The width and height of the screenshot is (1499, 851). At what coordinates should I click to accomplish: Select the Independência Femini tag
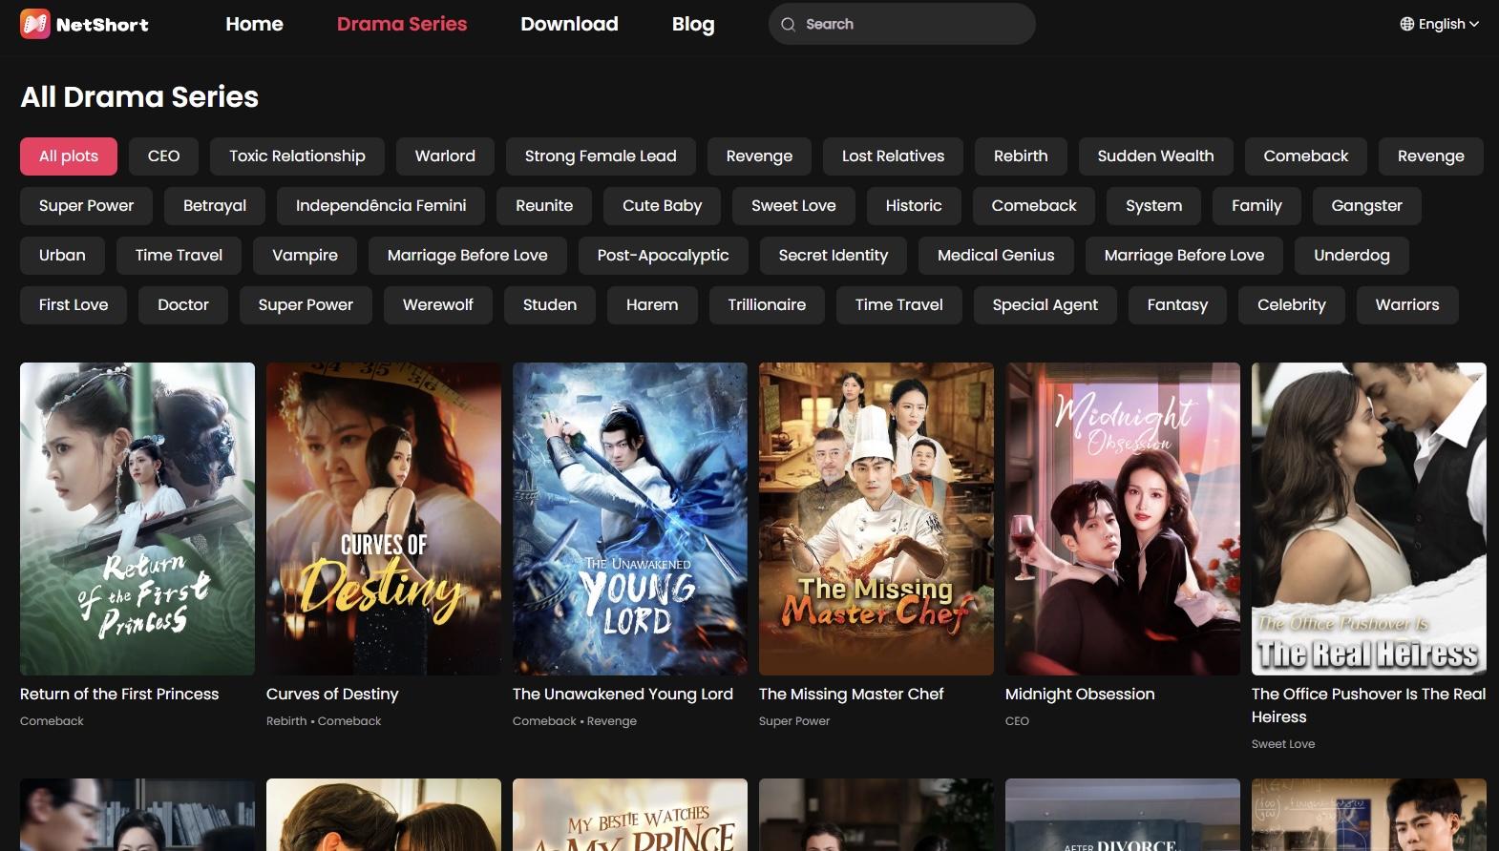point(381,206)
